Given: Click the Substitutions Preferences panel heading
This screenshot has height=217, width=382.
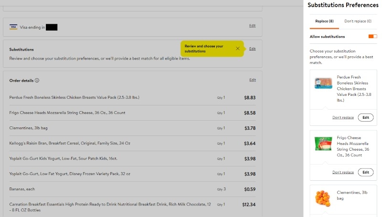Looking at the screenshot, I should tap(343, 5).
